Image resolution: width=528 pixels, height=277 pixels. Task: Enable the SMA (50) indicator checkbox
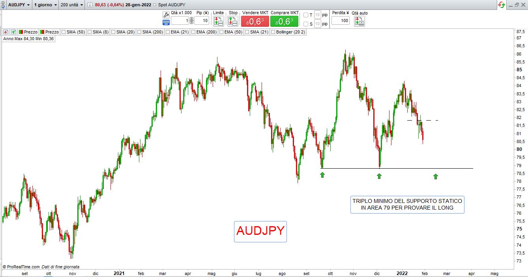click(63, 32)
